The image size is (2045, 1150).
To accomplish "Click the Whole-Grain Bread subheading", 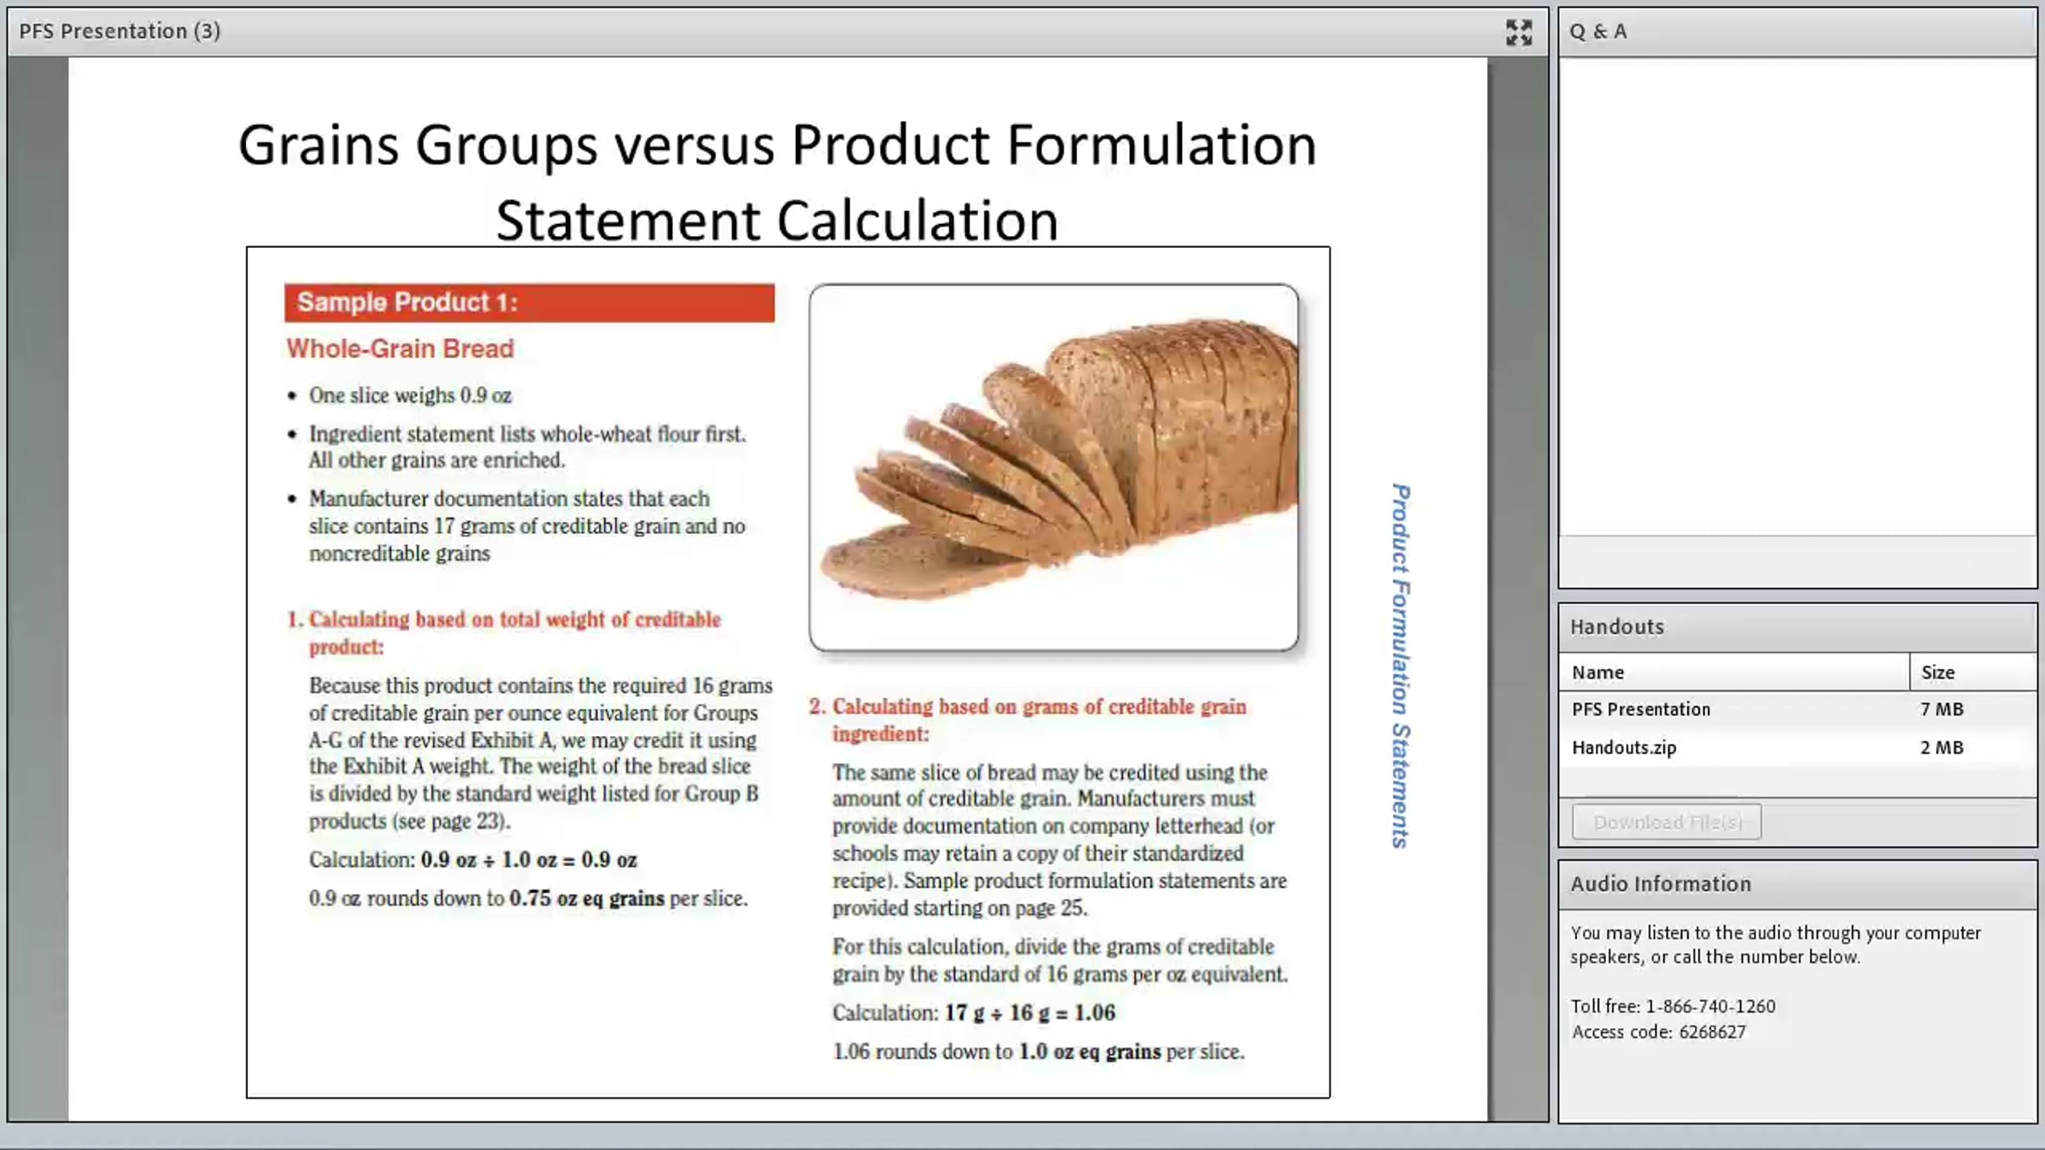I will click(400, 349).
